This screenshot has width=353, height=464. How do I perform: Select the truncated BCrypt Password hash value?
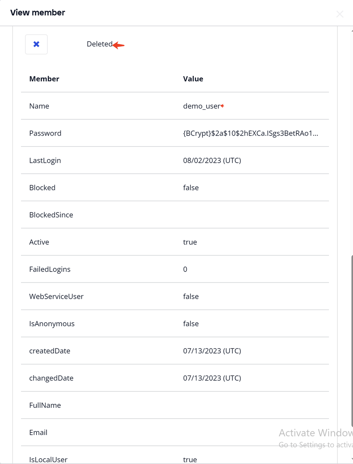(x=251, y=133)
